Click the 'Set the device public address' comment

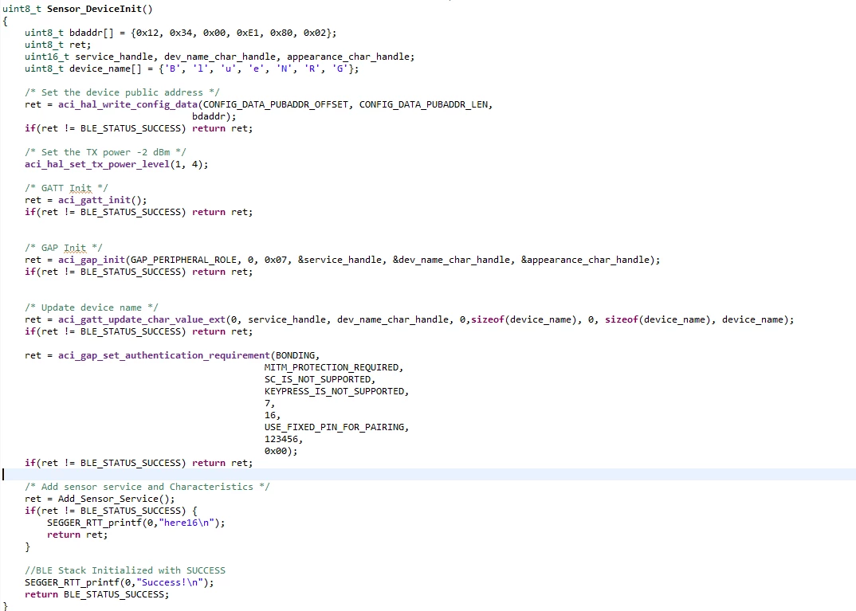coord(122,92)
